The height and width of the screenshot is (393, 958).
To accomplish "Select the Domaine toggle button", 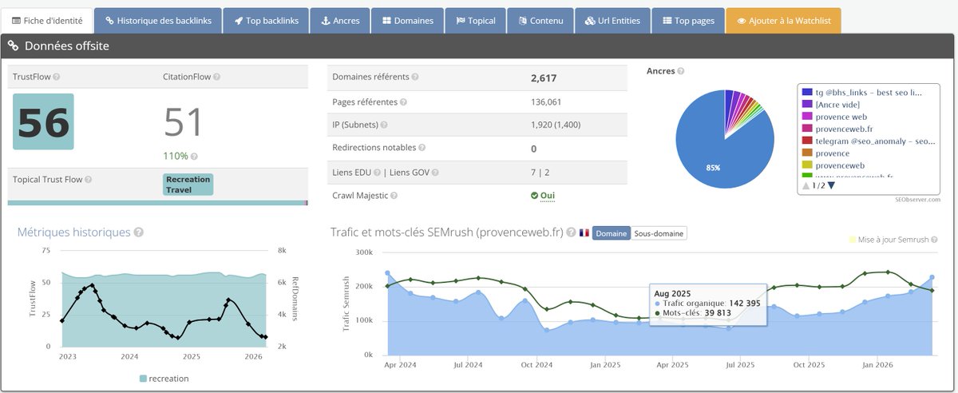I will 612,233.
